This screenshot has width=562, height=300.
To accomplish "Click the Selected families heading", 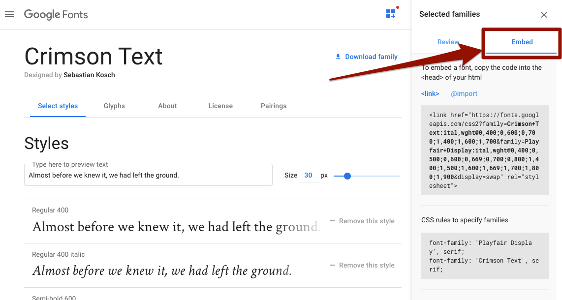I will pyautogui.click(x=449, y=14).
